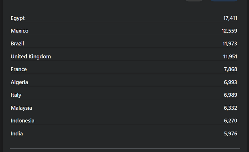Open the Indonesia row

pos(124,121)
